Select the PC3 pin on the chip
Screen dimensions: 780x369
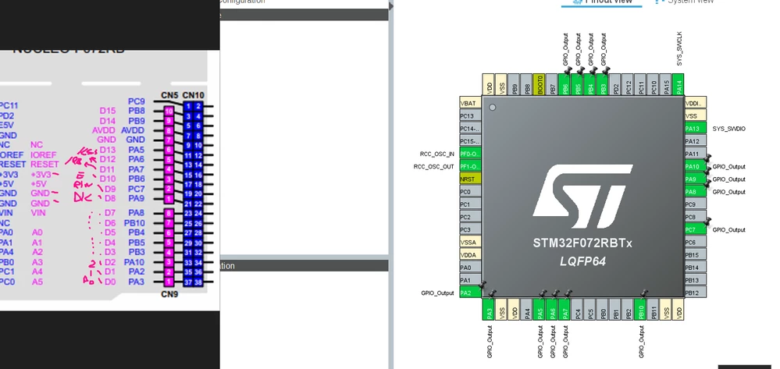(x=471, y=230)
